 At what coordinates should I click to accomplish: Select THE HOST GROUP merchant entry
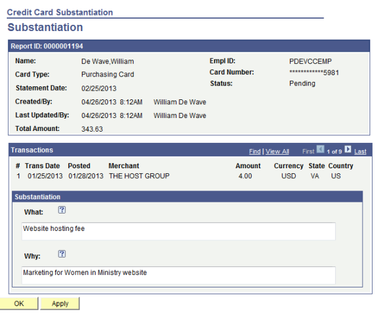click(138, 176)
